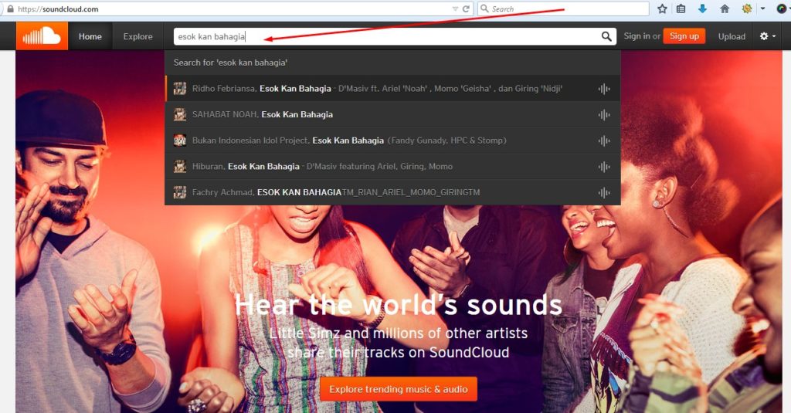
Task: Open the dropdown next to gear extension
Action: click(762, 8)
